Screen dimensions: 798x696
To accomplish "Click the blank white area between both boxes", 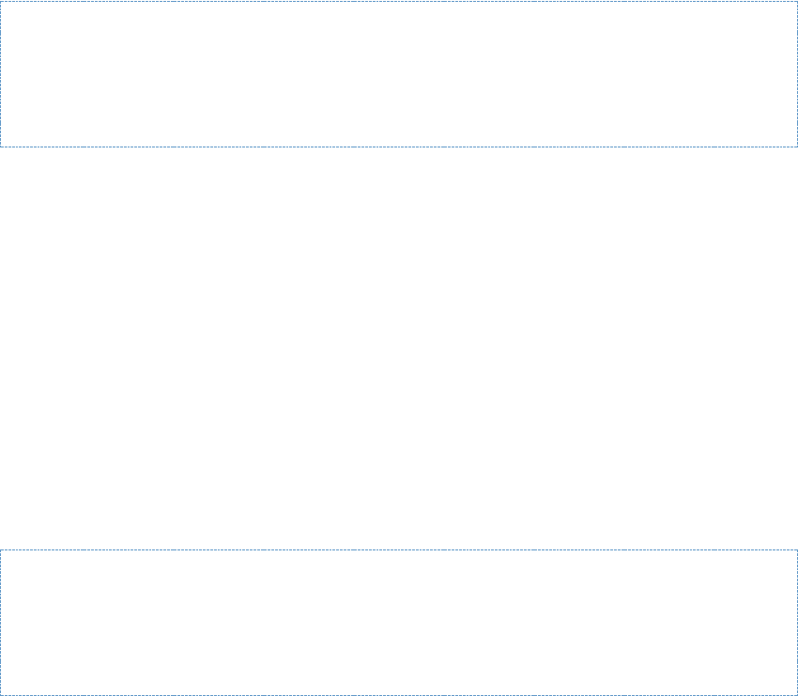I will 399,348.
